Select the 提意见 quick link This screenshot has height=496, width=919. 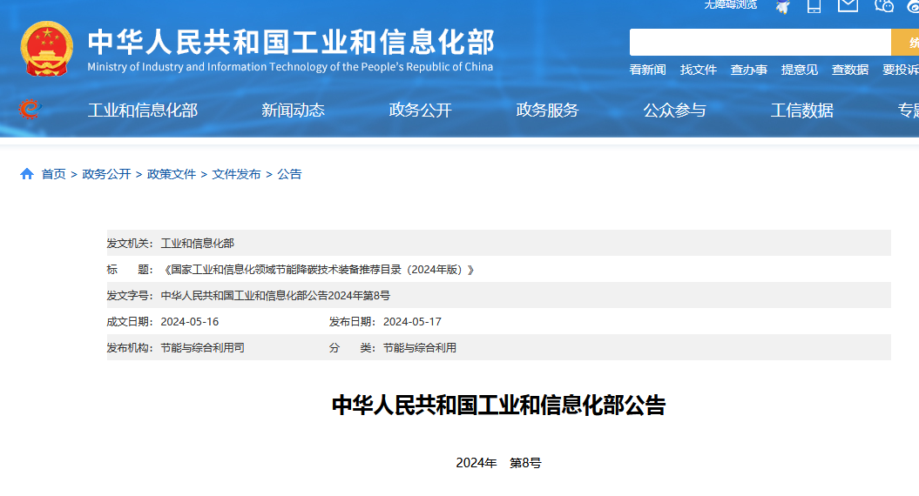(x=800, y=70)
